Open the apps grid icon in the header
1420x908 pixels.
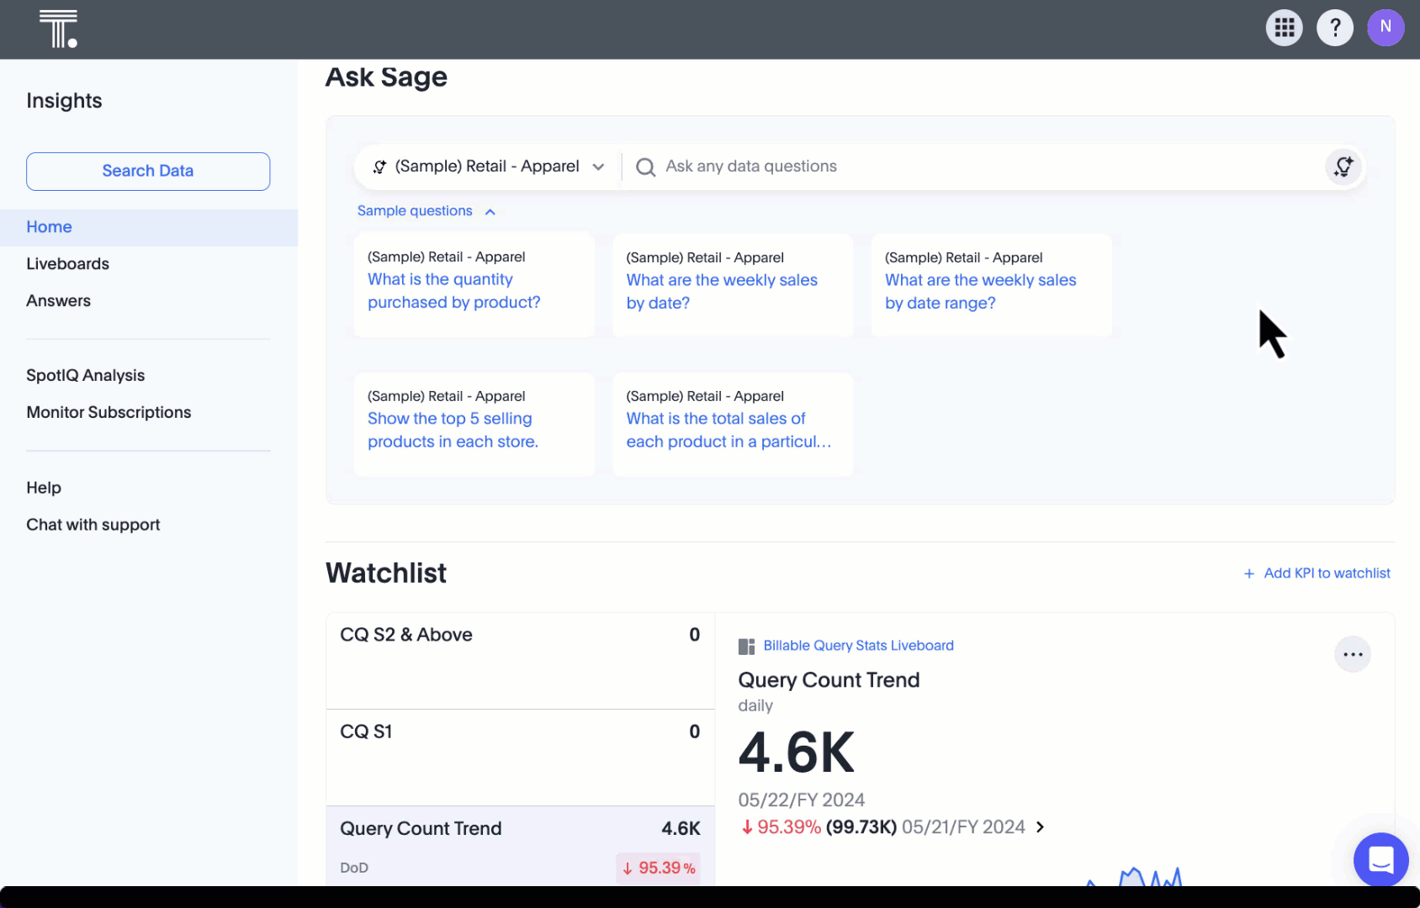point(1284,27)
